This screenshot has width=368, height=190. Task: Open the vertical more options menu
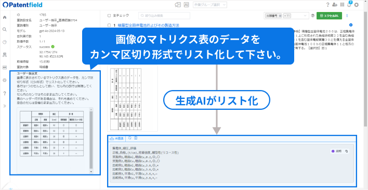[x=347, y=16]
